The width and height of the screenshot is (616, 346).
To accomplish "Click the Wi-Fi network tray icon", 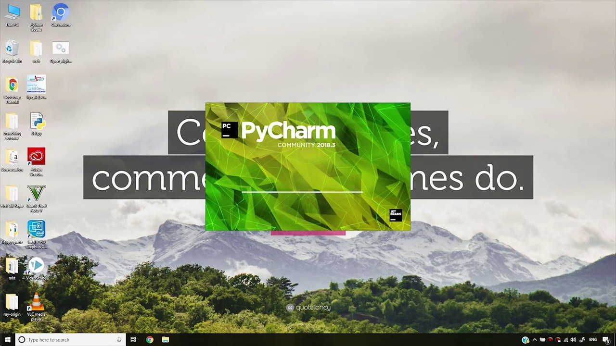I will [x=566, y=340].
